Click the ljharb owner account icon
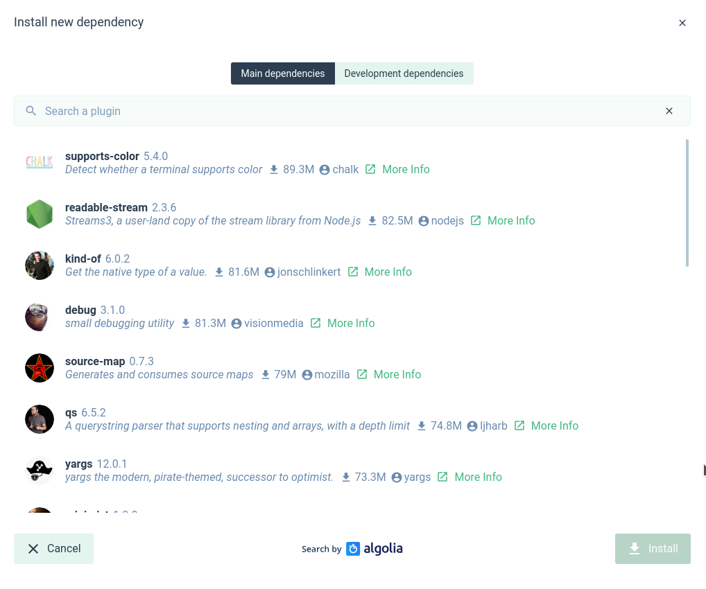Screen dimensions: 706x589 coord(472,427)
